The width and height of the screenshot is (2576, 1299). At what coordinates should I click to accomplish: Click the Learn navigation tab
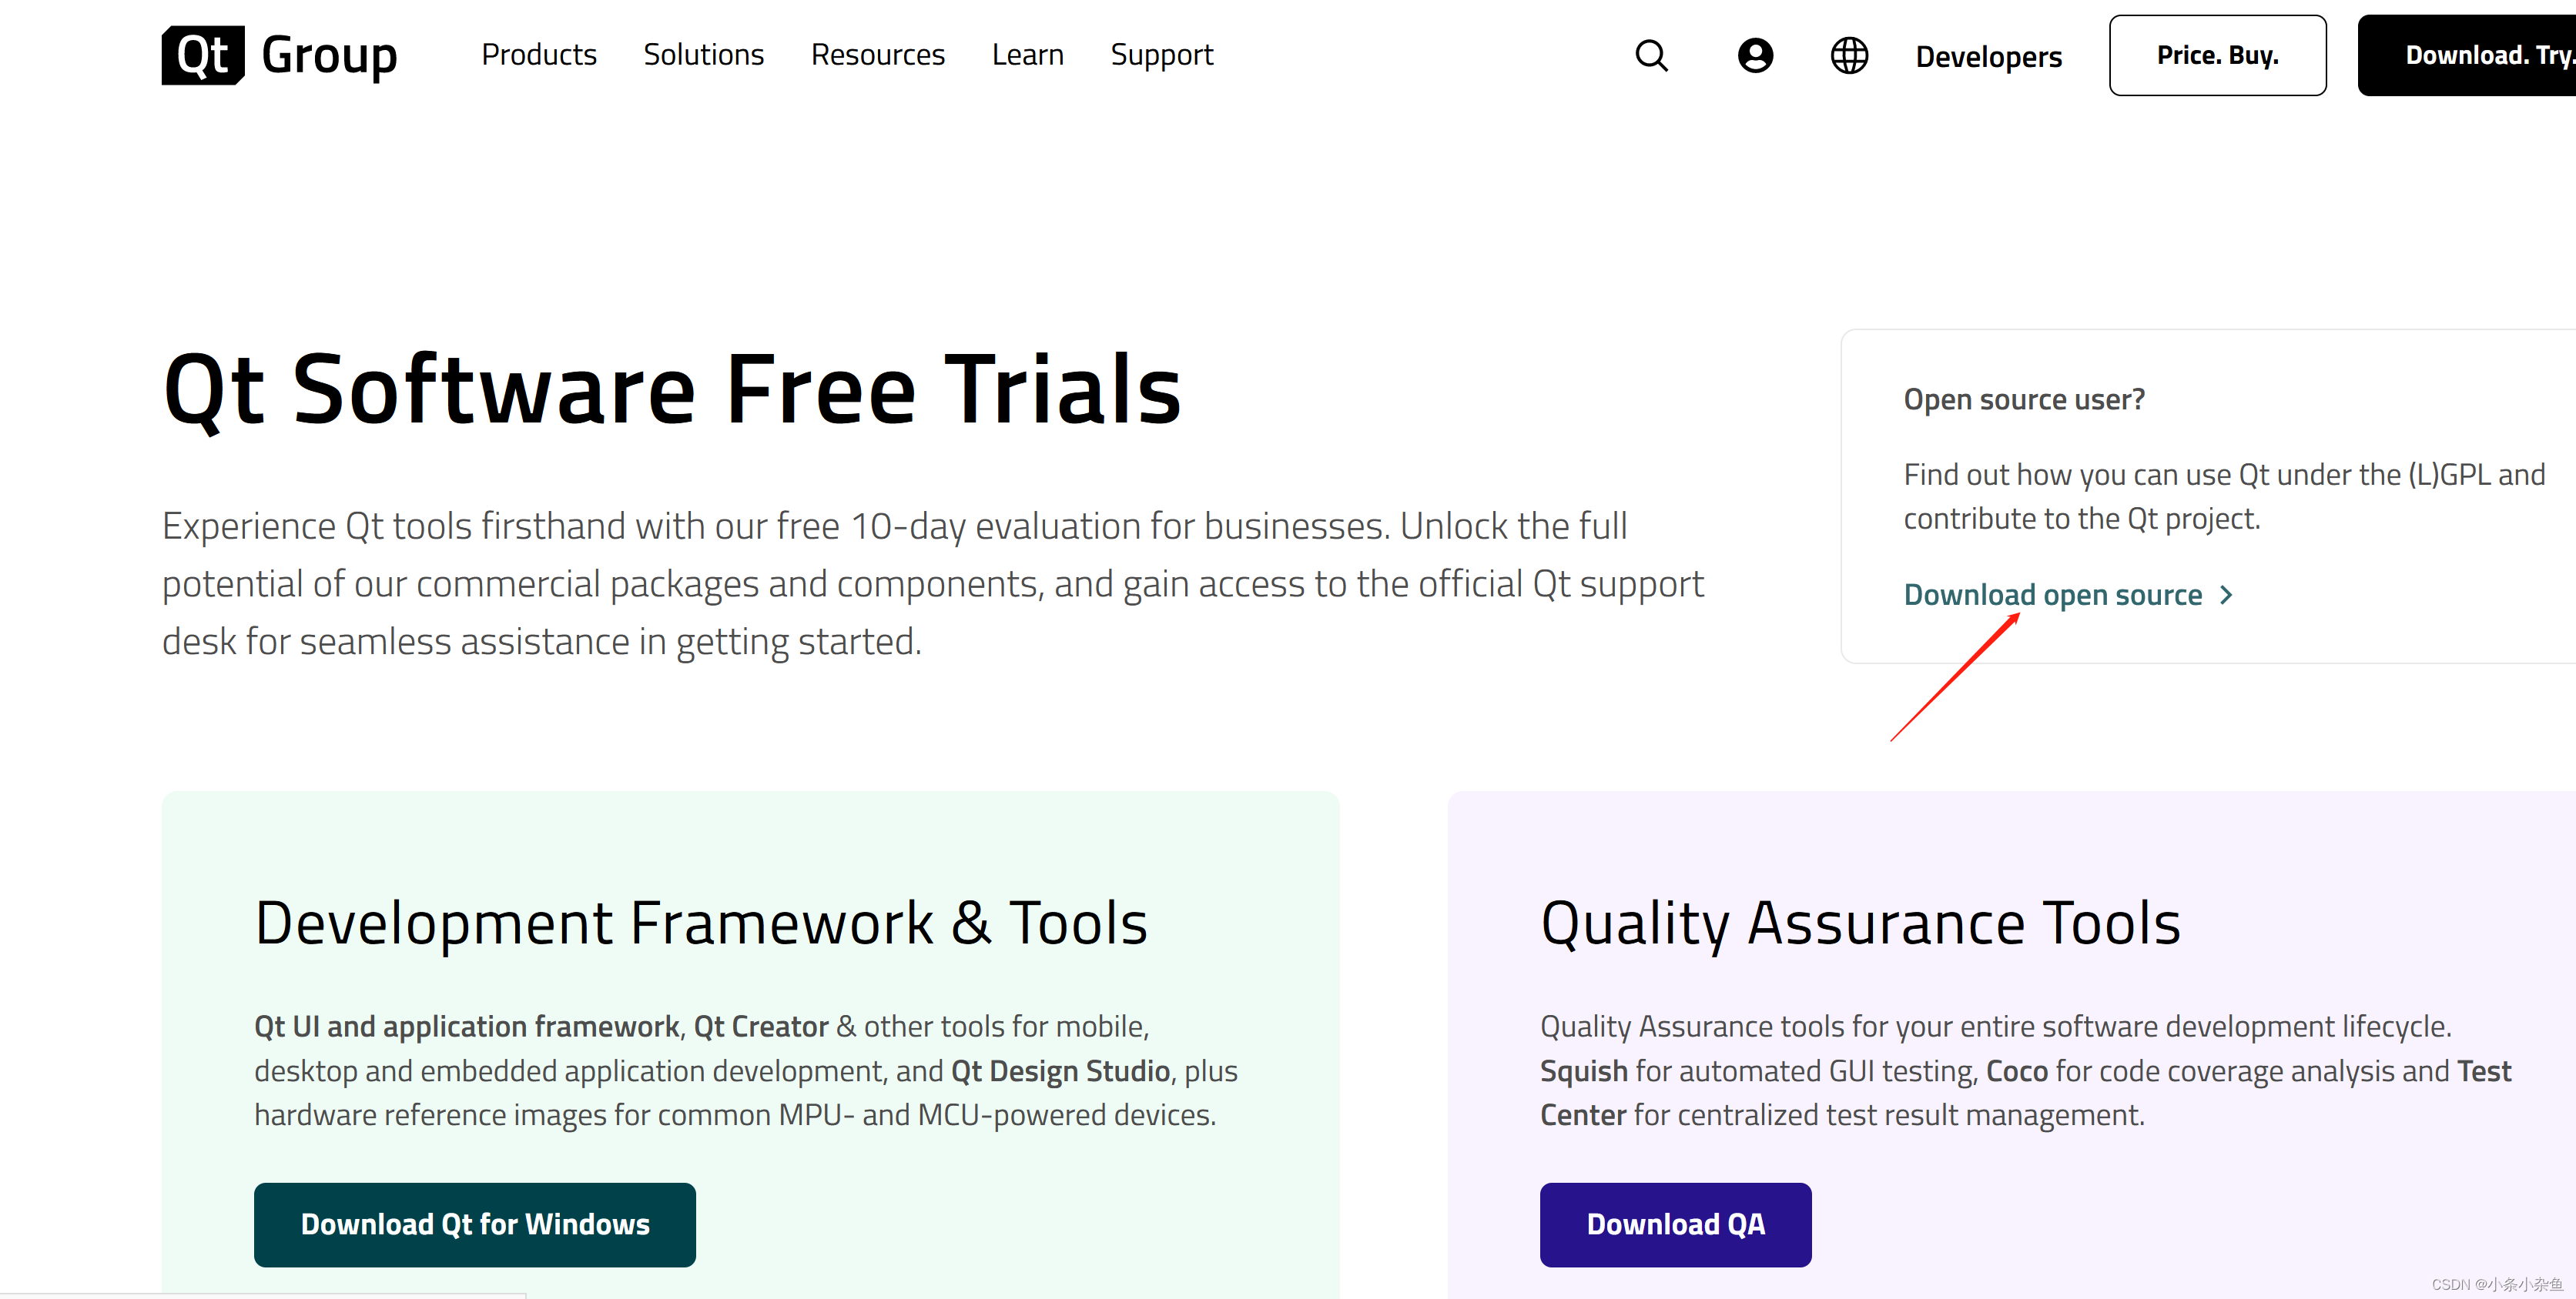point(1026,55)
